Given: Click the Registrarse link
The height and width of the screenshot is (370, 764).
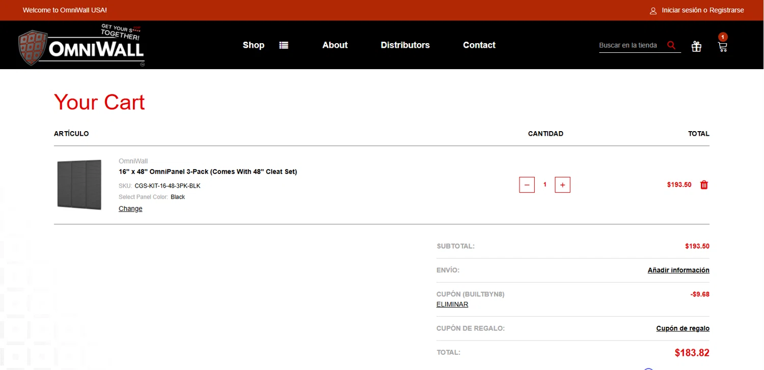Looking at the screenshot, I should (727, 10).
